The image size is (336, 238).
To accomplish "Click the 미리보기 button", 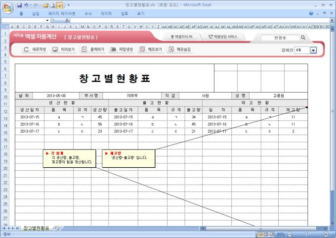I will coord(64,49).
